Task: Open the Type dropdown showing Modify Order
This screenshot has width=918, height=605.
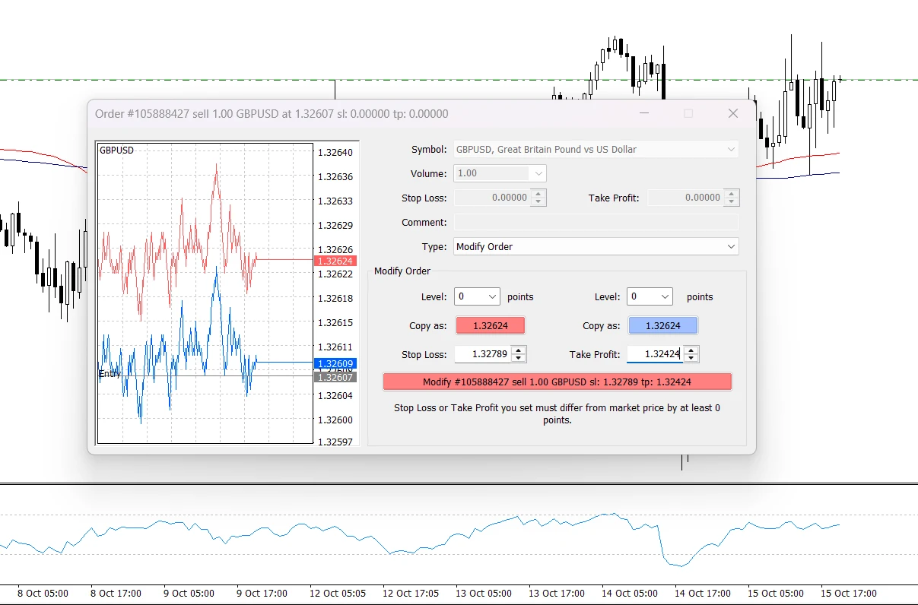Action: click(596, 246)
